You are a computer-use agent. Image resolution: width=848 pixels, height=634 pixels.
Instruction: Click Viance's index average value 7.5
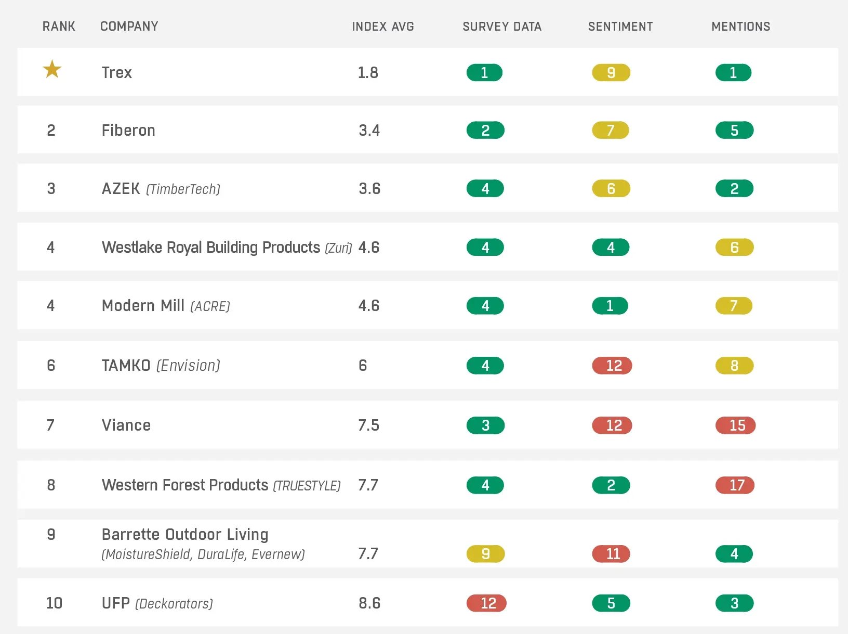point(368,425)
